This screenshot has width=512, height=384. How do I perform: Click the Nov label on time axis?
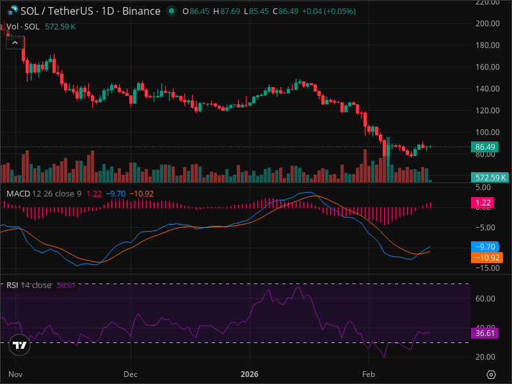pos(15,374)
